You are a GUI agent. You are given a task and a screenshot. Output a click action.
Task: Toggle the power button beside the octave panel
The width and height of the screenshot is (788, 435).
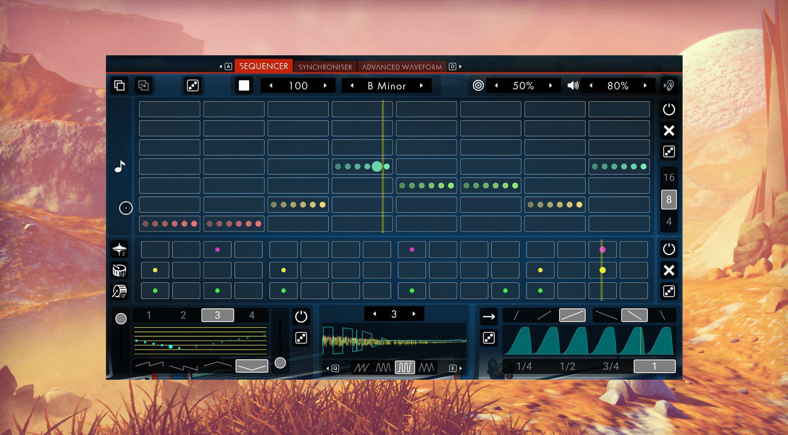point(301,316)
